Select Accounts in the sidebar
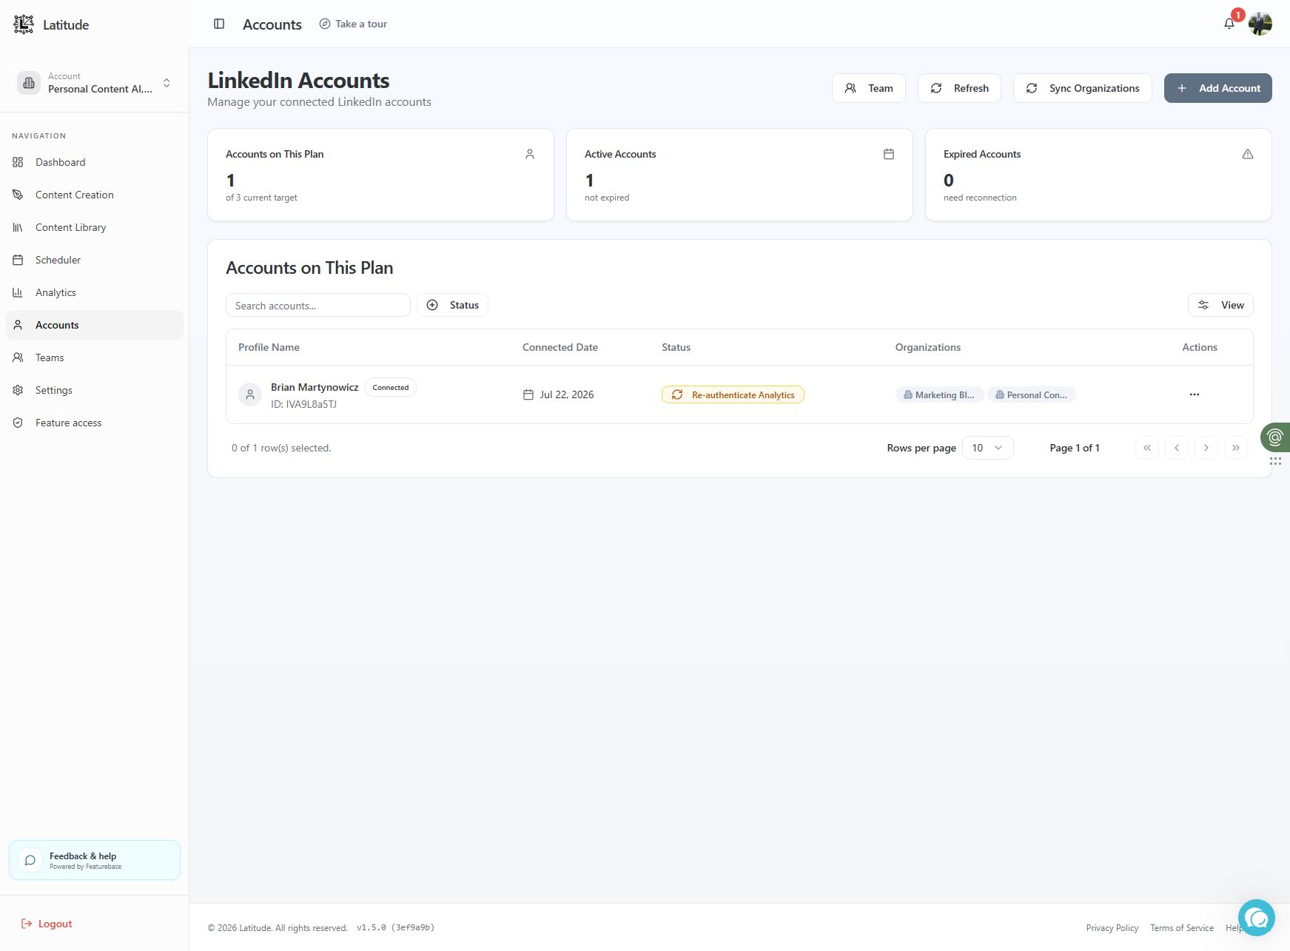This screenshot has width=1290, height=951. [95, 325]
